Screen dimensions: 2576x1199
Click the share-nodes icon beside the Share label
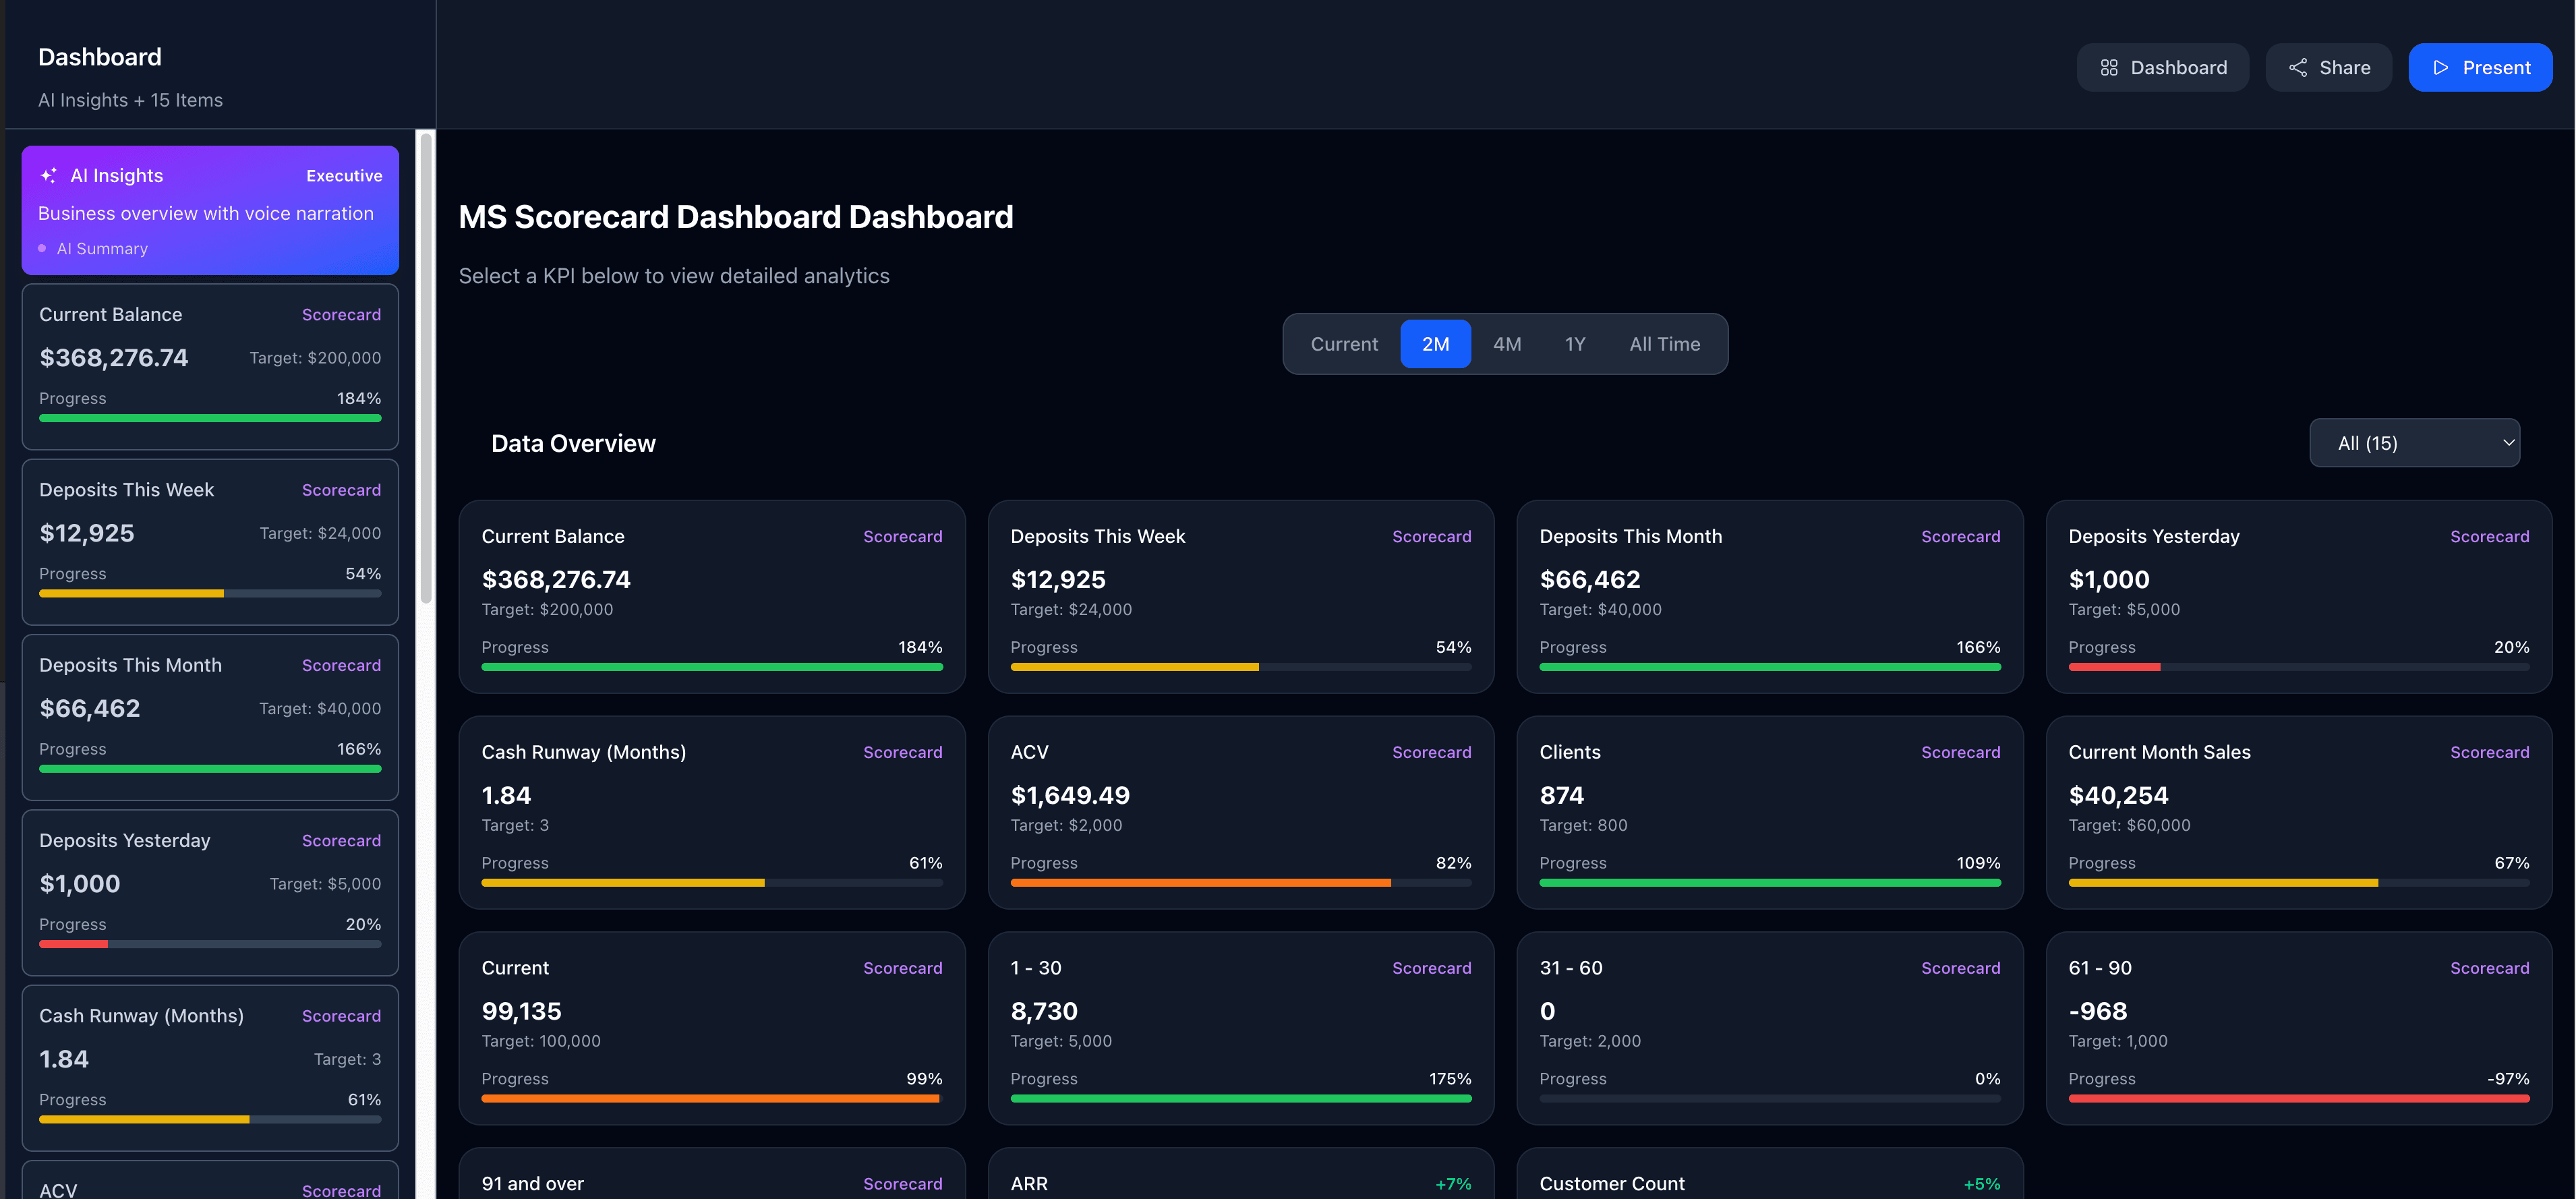2297,67
